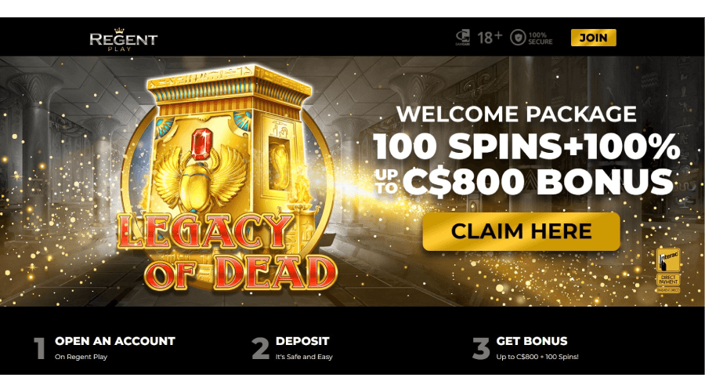
Task: Click the WELCOME PACKAGE heading
Action: pos(516,114)
